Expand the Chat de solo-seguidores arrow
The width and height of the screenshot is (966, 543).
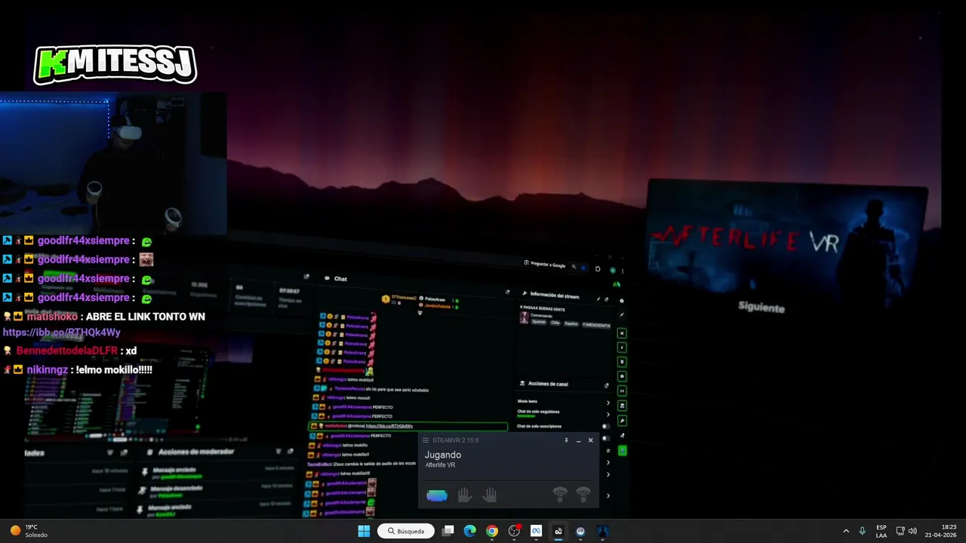pyautogui.click(x=608, y=414)
